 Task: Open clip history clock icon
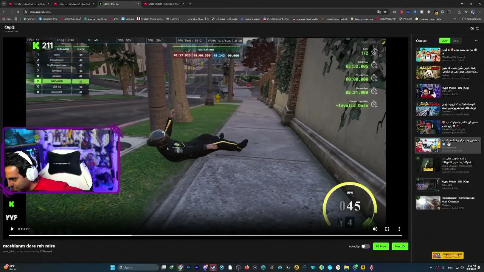tap(472, 28)
